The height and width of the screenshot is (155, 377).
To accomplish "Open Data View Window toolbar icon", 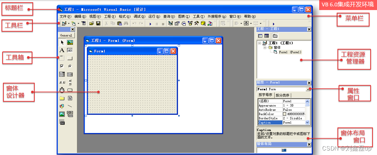I will [203, 23].
